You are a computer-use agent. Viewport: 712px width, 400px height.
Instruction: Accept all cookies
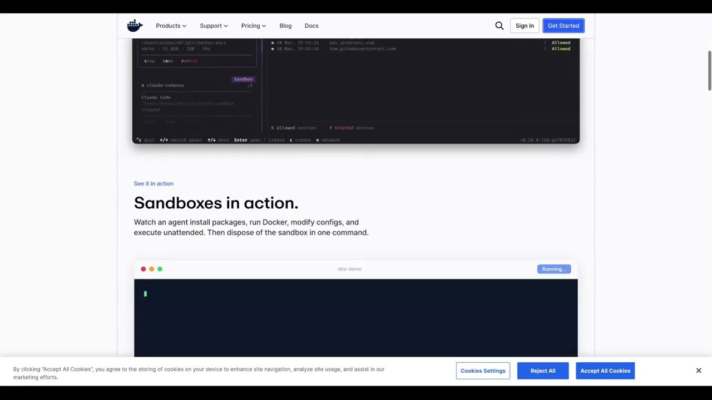(605, 371)
